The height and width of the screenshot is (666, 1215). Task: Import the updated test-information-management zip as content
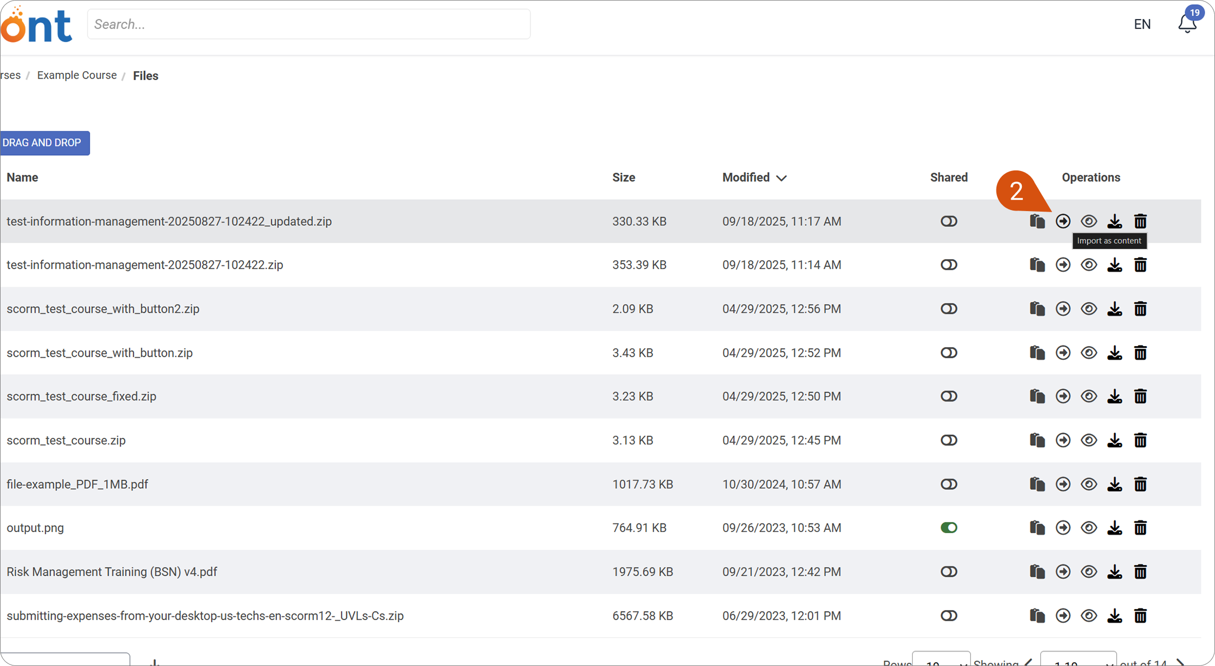tap(1063, 221)
